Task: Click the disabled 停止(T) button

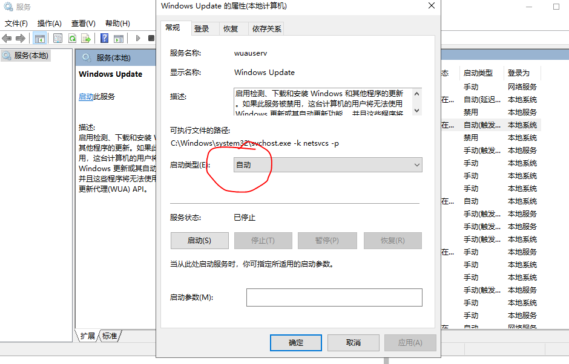Action: [263, 241]
